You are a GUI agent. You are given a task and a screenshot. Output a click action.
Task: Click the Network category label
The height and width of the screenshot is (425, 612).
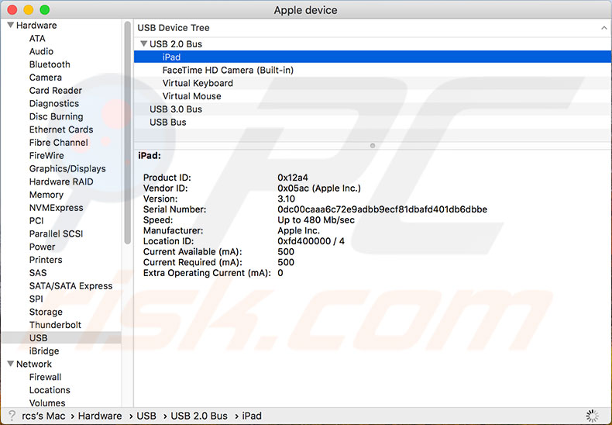pyautogui.click(x=34, y=364)
